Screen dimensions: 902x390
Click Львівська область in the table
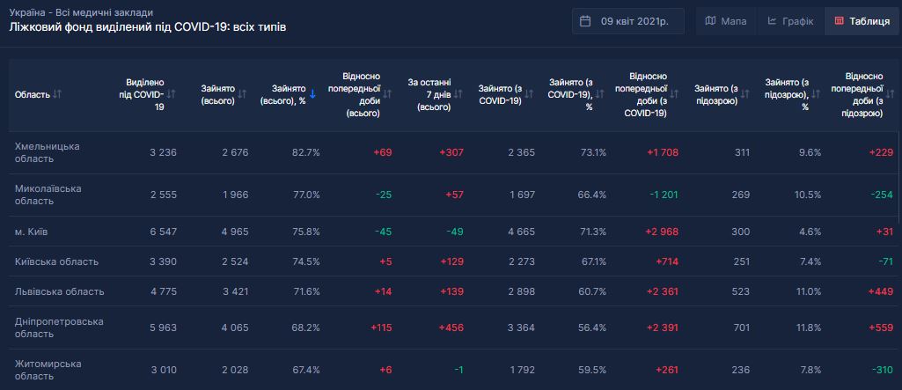point(60,291)
